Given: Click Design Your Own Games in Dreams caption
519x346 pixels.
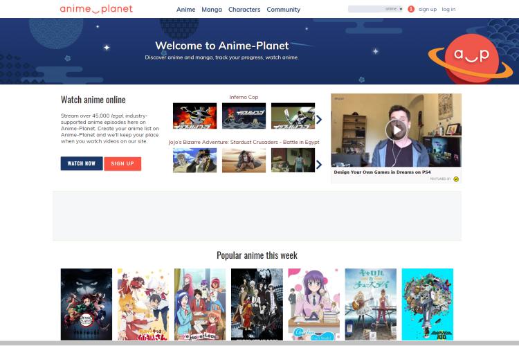Looking at the screenshot, I should (382, 172).
